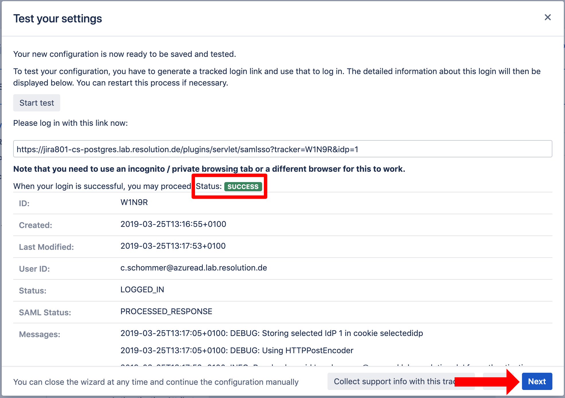Click the LOGGED_IN status value
This screenshot has height=398, width=565.
pyautogui.click(x=142, y=290)
